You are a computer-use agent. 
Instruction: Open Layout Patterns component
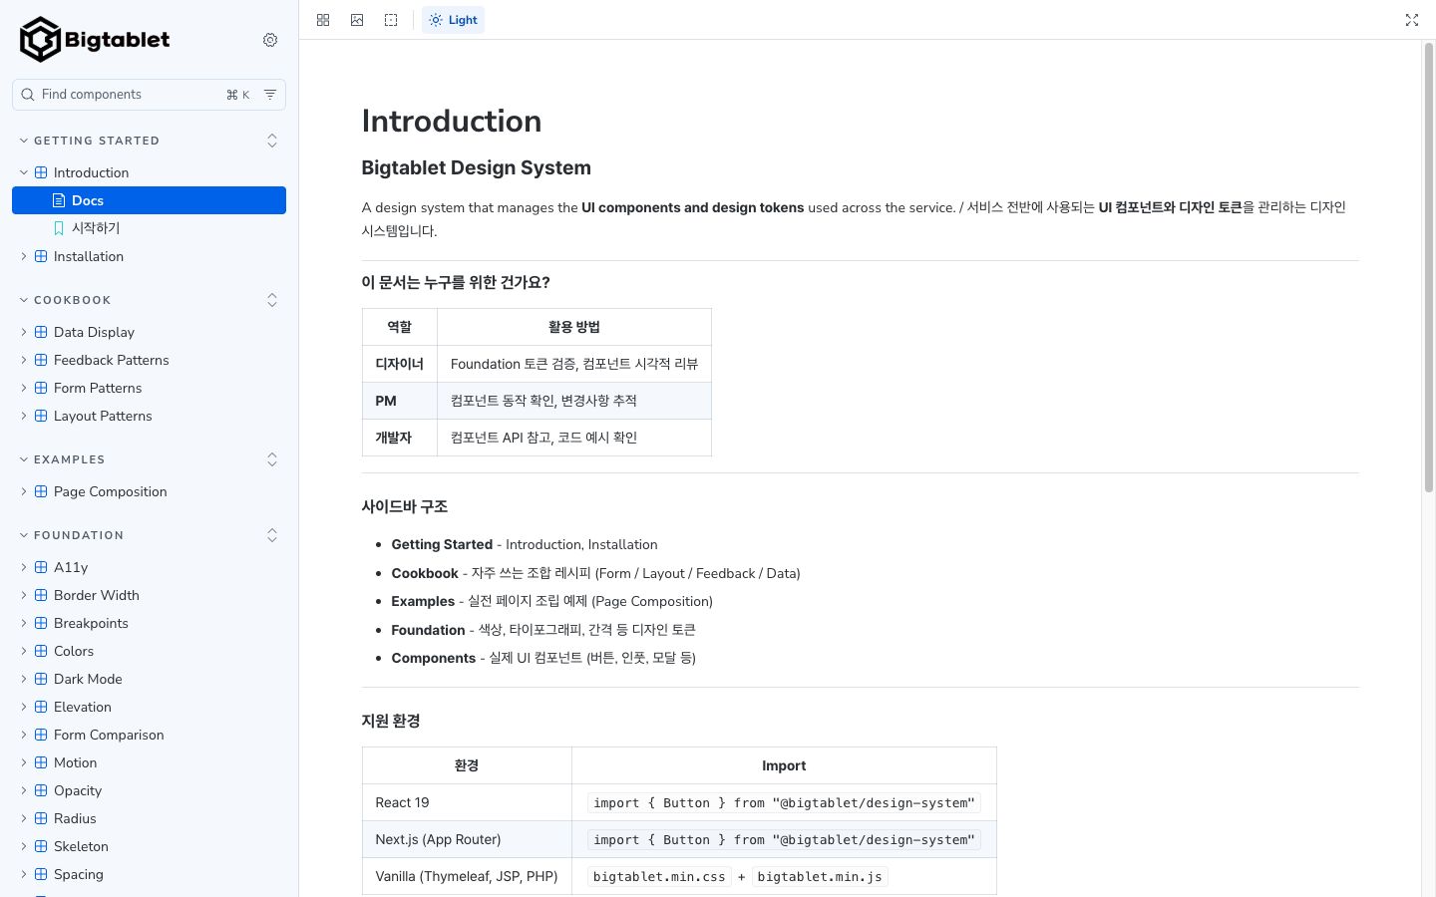pos(150,416)
